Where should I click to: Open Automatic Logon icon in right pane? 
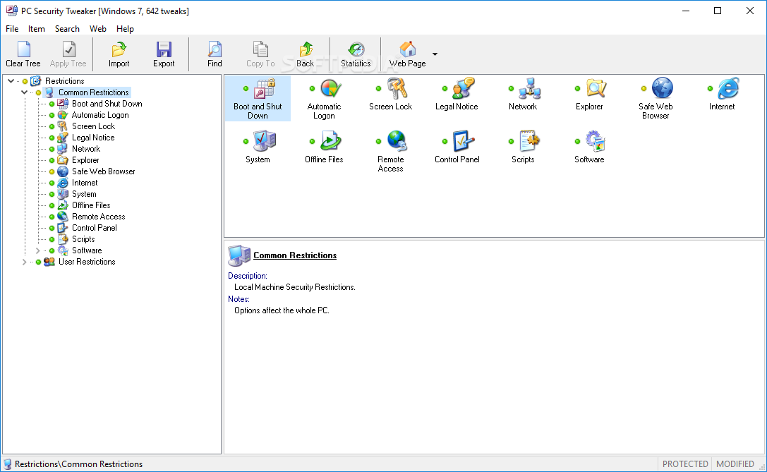click(331, 88)
